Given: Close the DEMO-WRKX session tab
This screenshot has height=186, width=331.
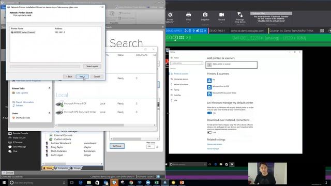Looking at the screenshot, I should pos(205,31).
